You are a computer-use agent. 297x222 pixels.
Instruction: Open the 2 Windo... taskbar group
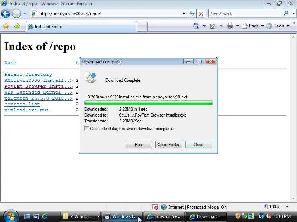(x=81, y=216)
